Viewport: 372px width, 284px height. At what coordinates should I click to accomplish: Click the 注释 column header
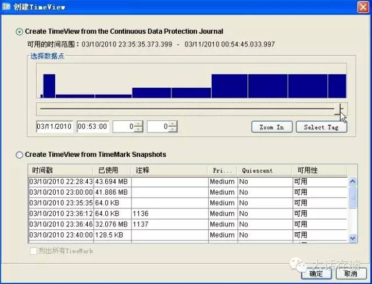coord(169,170)
